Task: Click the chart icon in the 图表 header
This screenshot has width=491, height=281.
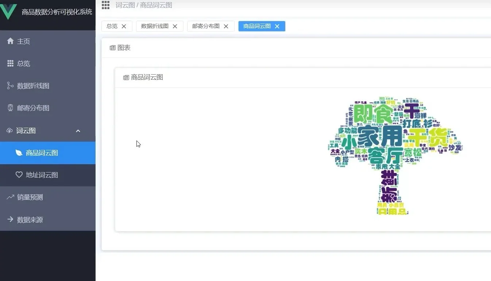Action: coord(112,48)
